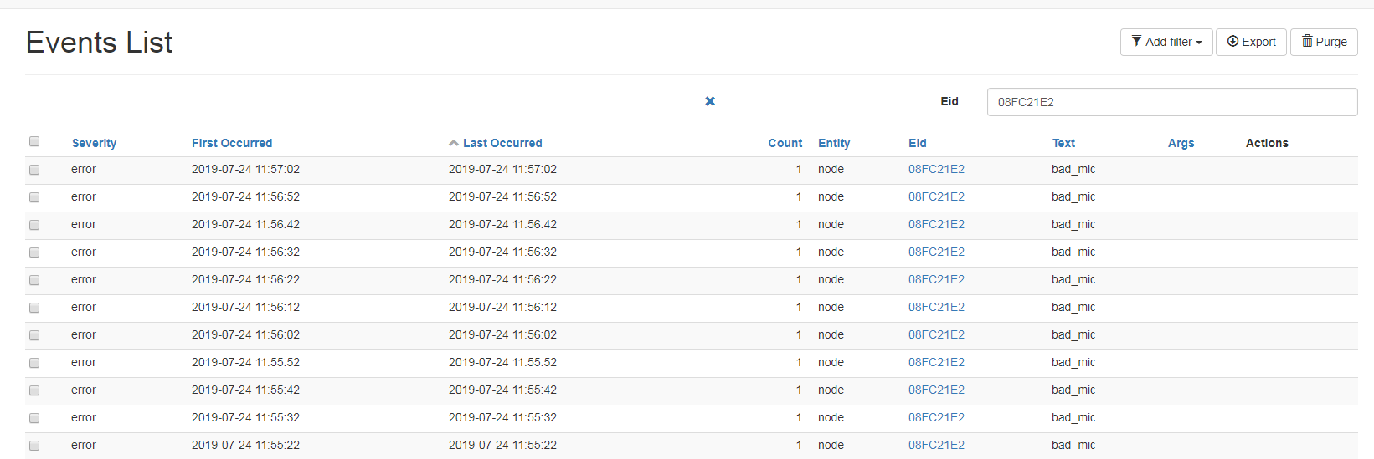This screenshot has width=1374, height=459.
Task: Click node entity in 11:55:52 row
Action: [831, 362]
